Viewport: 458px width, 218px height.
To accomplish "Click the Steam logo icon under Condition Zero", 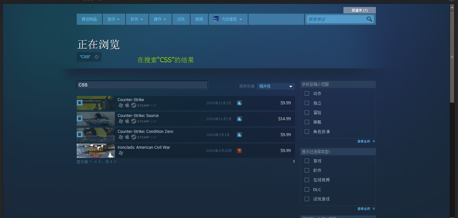I will (134, 137).
